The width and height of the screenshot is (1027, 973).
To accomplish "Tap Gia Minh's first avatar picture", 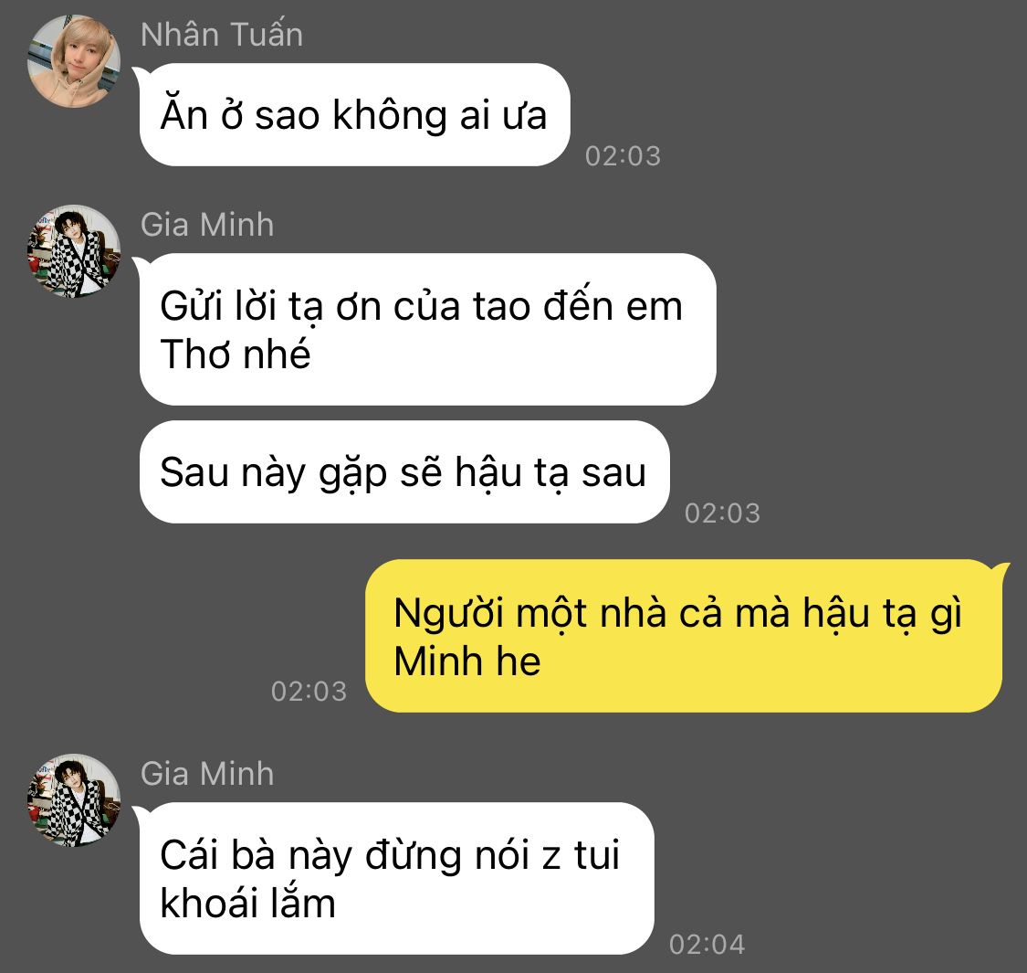I will pos(74,252).
